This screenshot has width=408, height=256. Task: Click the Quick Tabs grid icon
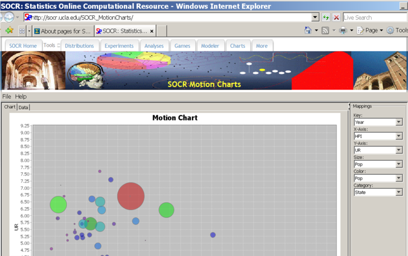point(22,31)
